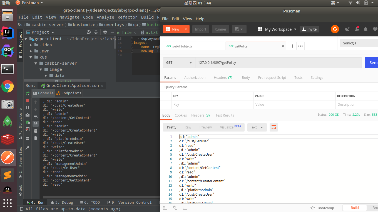Open the GET method dropdown
This screenshot has height=212, width=378.
click(179, 63)
